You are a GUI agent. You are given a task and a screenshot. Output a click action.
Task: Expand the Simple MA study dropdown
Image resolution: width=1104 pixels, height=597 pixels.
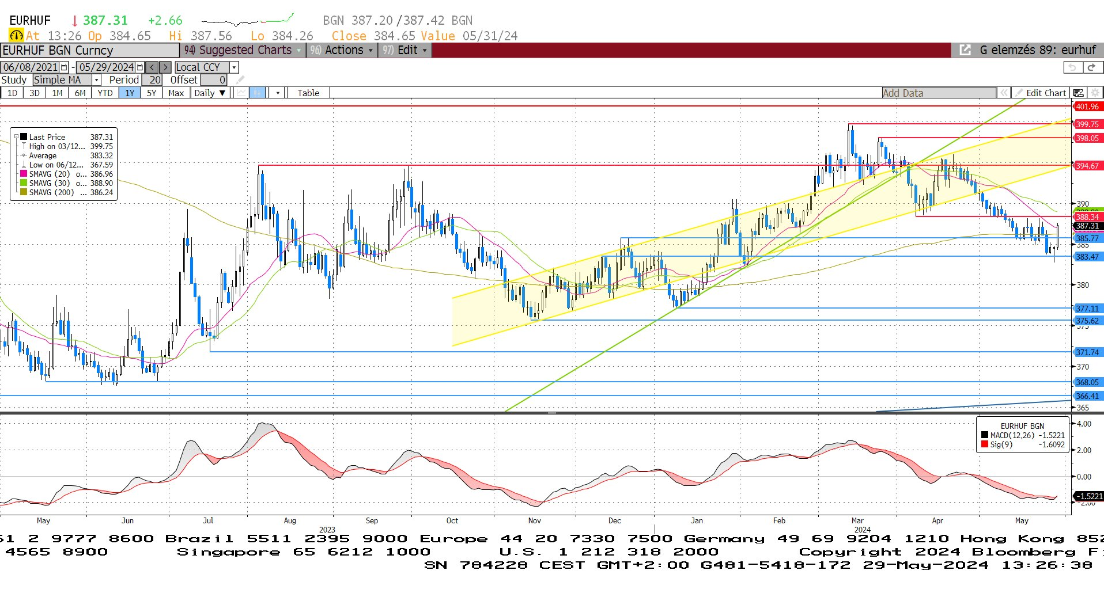point(97,80)
